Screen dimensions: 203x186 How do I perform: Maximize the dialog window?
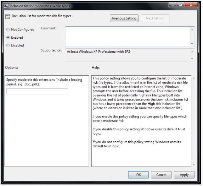[x=180, y=5]
